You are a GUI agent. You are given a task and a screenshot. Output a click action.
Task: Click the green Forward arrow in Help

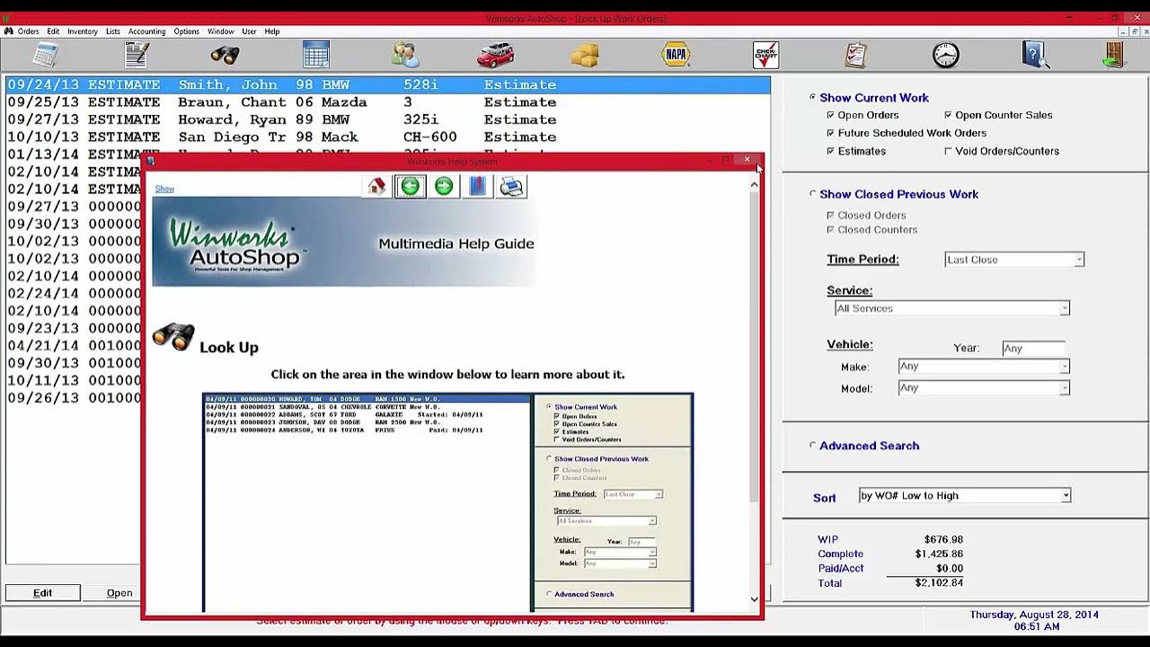(x=444, y=186)
